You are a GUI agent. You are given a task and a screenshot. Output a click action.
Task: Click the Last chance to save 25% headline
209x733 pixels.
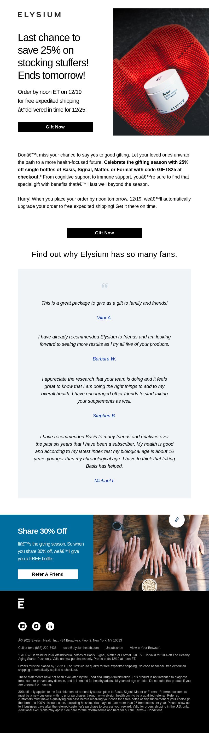click(53, 56)
